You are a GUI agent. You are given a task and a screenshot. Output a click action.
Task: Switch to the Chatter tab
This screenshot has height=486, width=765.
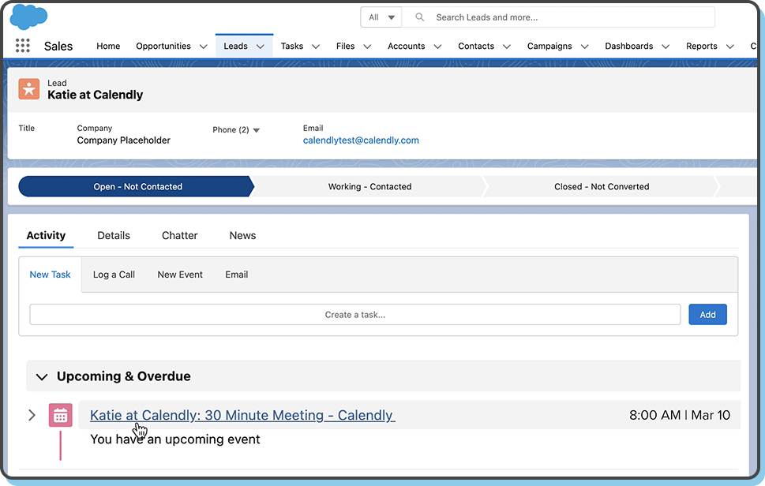click(179, 235)
